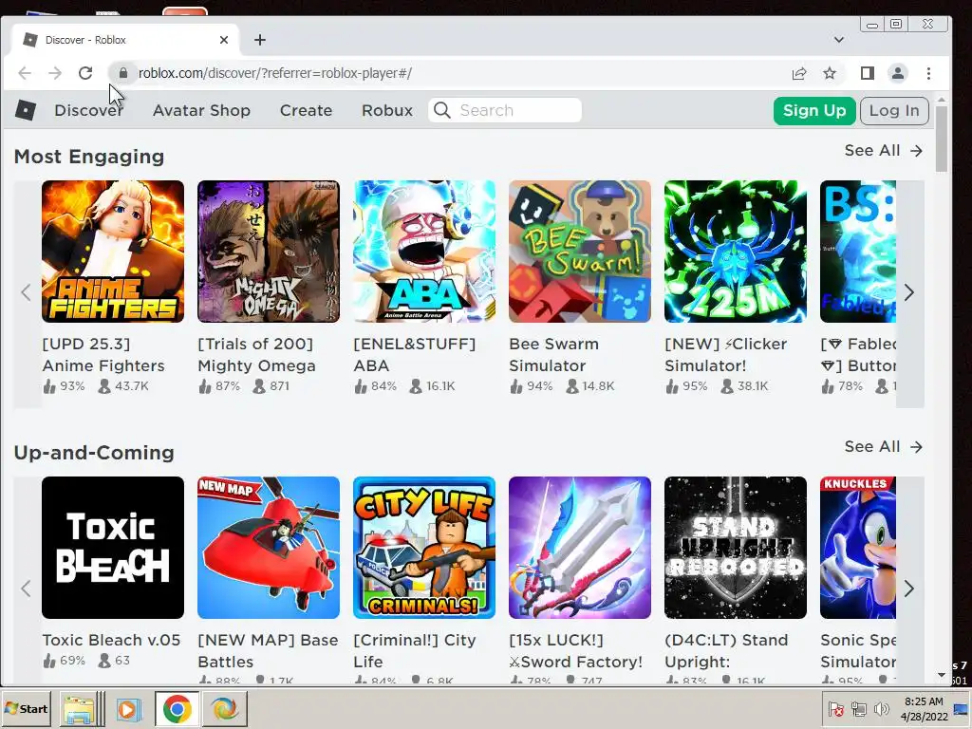This screenshot has height=729, width=972.
Task: Bookmark this page with the star icon
Action: (830, 73)
